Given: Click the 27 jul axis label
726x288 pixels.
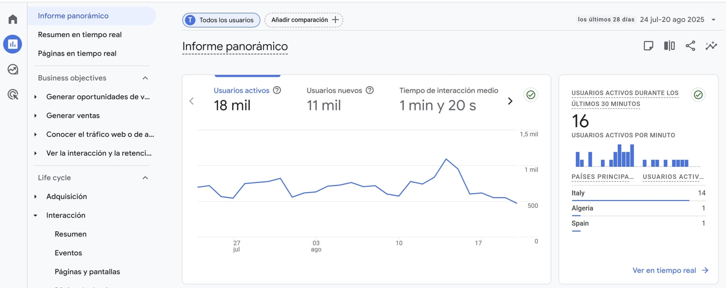Looking at the screenshot, I should 237,246.
